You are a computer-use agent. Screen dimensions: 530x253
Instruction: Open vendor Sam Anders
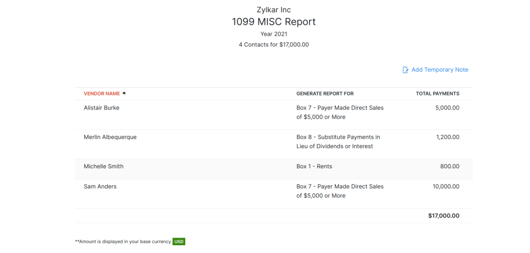(x=100, y=186)
